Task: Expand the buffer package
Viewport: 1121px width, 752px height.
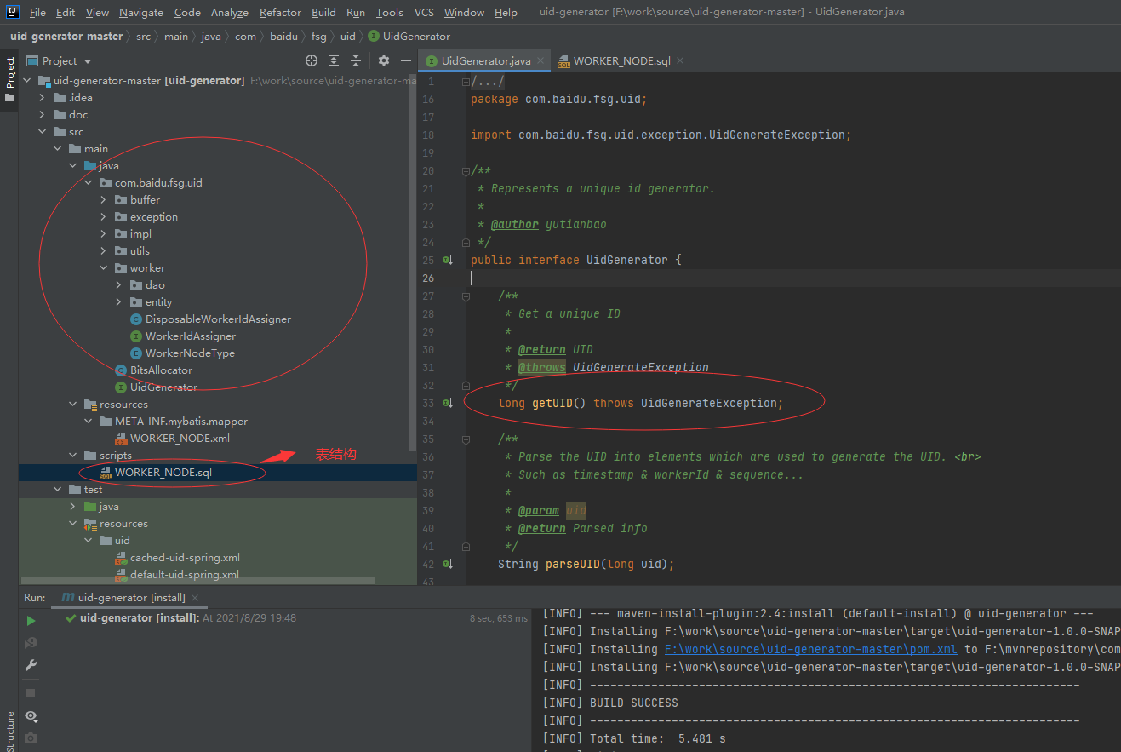Action: pos(104,200)
